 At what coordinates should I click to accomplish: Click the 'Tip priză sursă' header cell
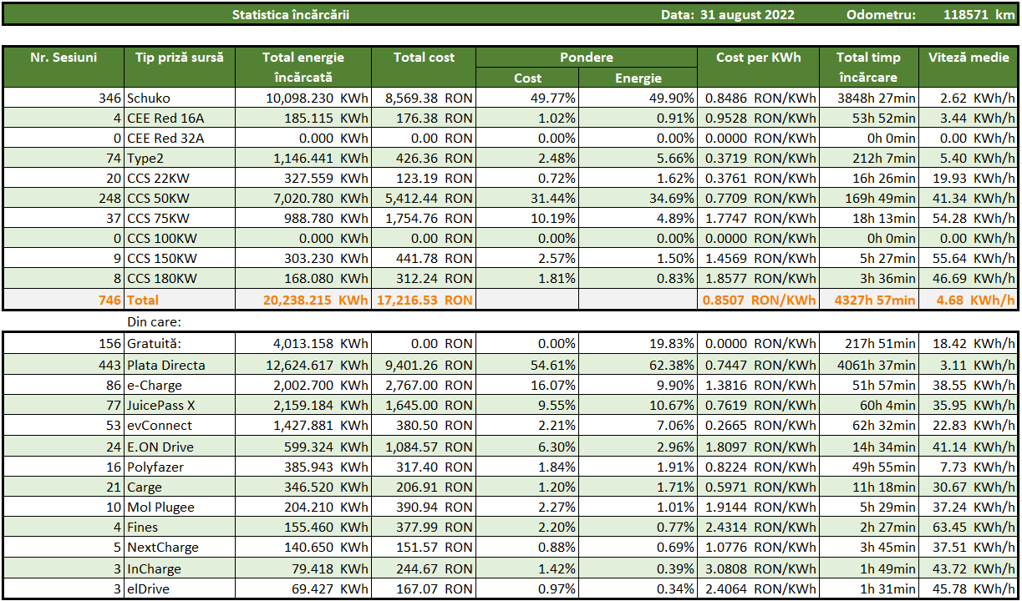180,58
